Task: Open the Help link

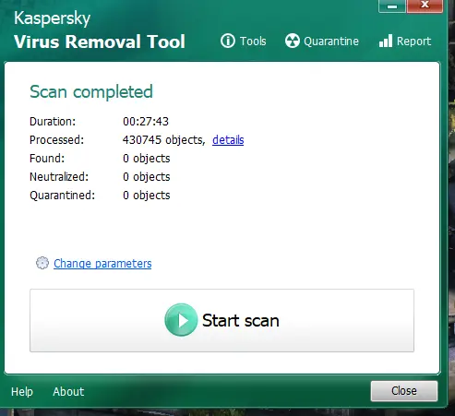Action: pos(22,392)
